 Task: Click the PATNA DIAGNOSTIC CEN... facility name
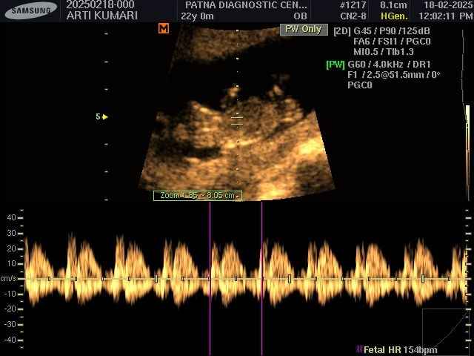[x=246, y=5]
